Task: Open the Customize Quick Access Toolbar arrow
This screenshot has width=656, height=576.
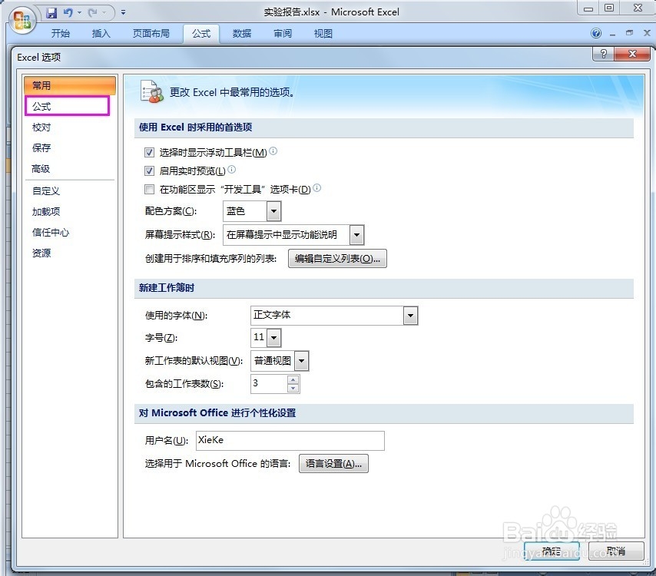Action: [124, 12]
